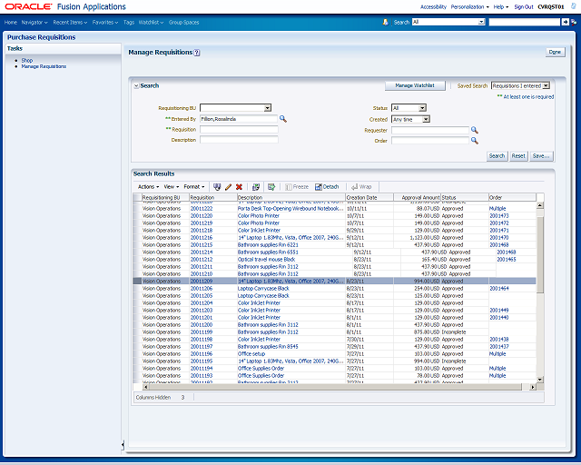The width and height of the screenshot is (581, 465).
Task: Go to Home
Action: tap(11, 22)
